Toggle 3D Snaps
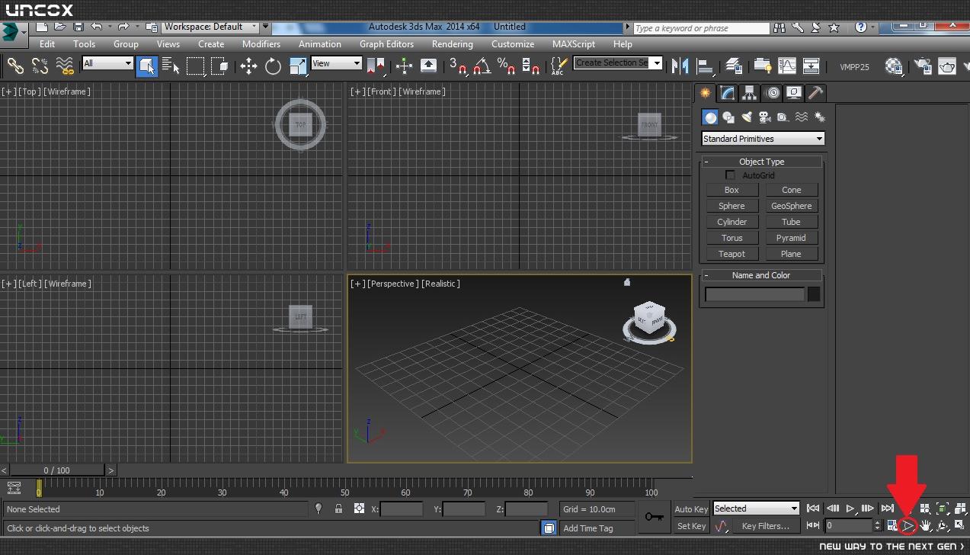Image resolution: width=970 pixels, height=555 pixels. click(457, 66)
